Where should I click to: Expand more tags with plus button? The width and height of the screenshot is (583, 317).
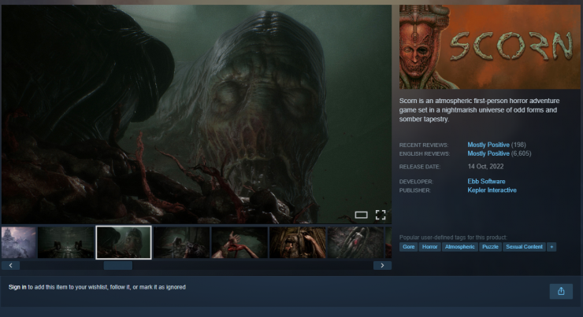coord(551,247)
